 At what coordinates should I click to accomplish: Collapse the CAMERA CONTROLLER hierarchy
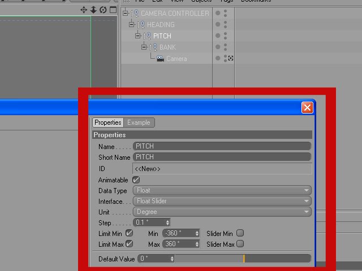126,13
